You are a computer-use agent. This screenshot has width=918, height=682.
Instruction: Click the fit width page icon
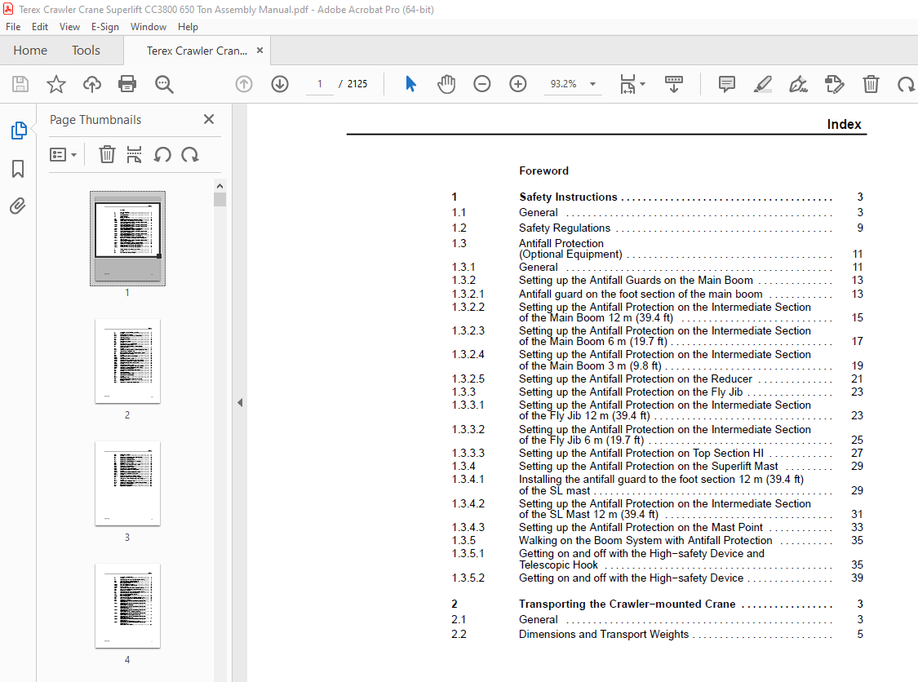(628, 84)
